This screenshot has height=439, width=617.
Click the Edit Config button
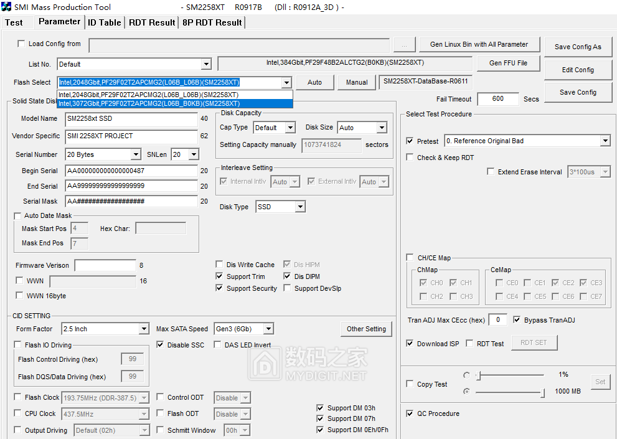[578, 70]
